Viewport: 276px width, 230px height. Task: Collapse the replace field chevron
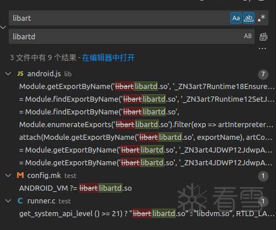pos(3,27)
